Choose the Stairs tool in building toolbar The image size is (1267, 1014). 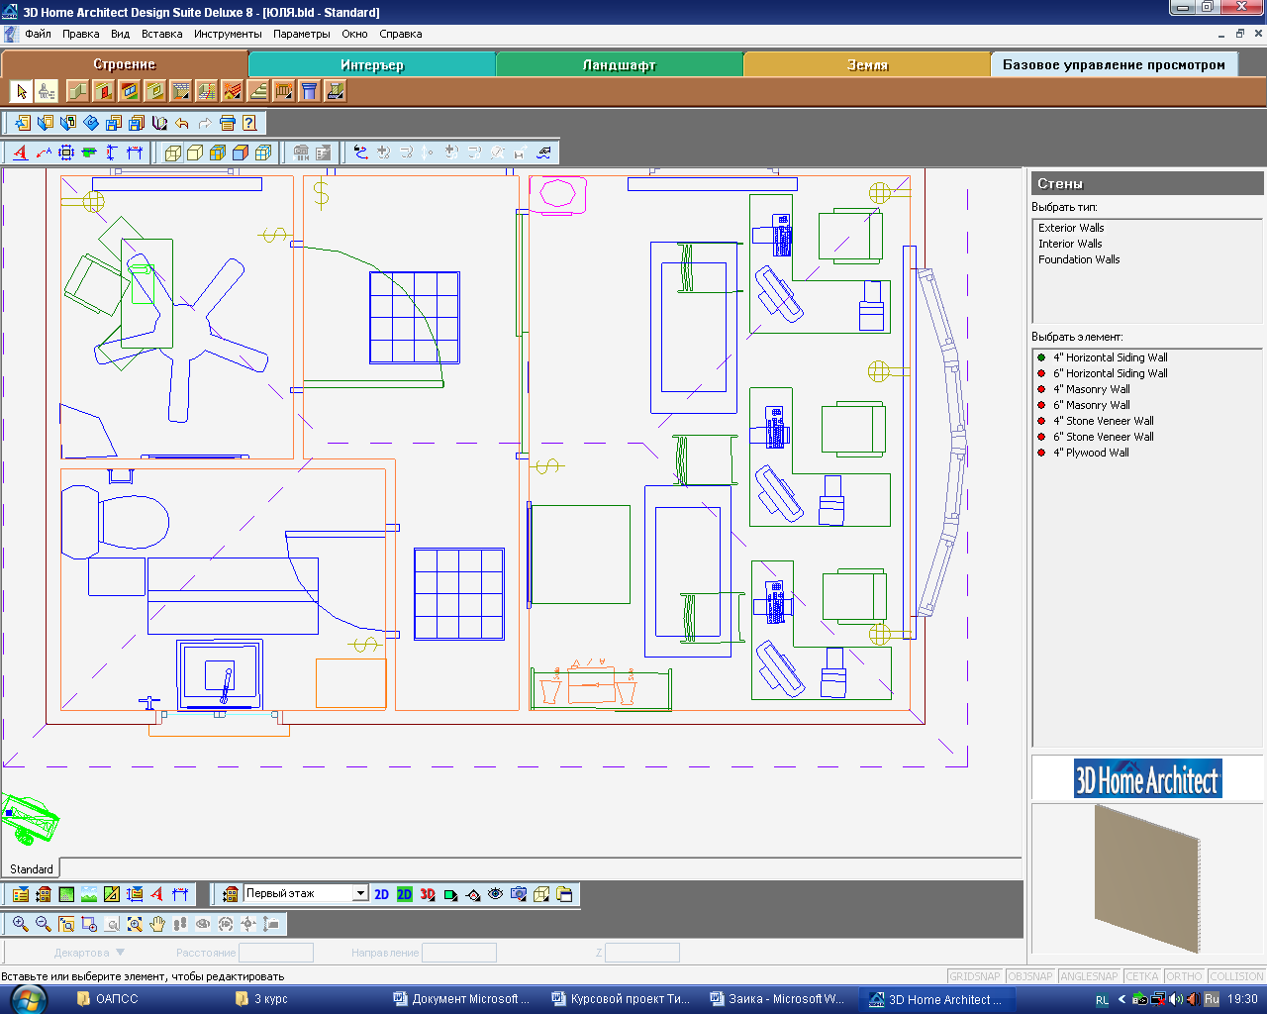[x=258, y=92]
